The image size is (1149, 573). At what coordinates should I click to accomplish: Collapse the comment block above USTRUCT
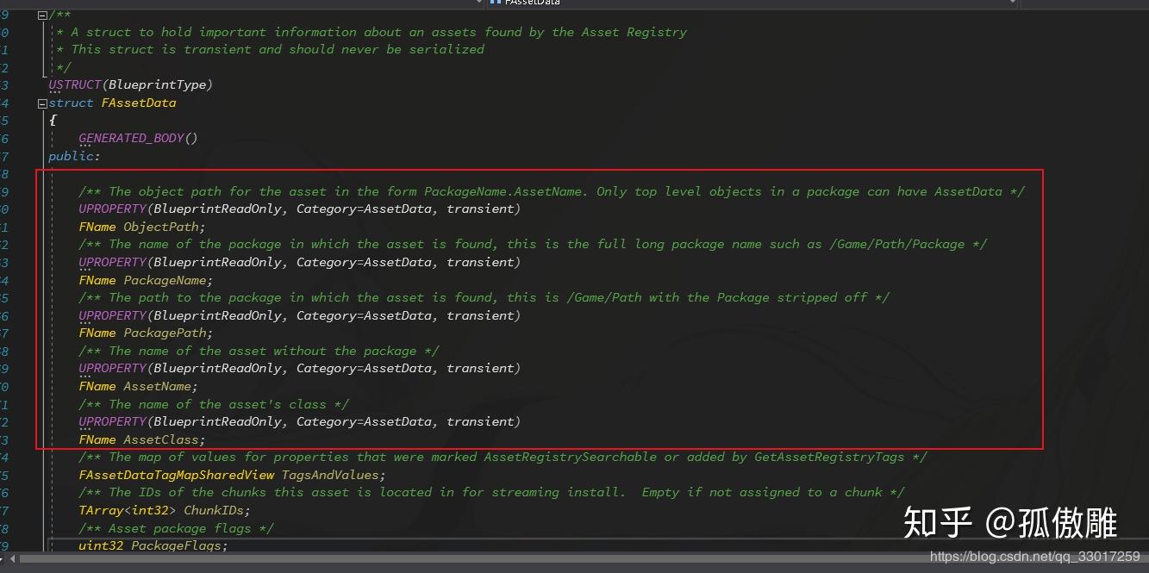tap(41, 15)
